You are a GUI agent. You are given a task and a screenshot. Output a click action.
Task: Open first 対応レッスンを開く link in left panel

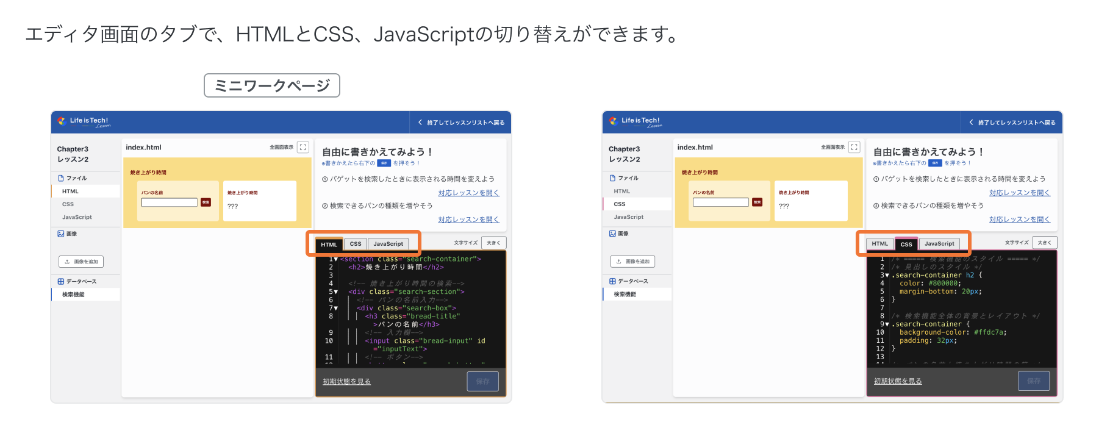[x=468, y=193]
